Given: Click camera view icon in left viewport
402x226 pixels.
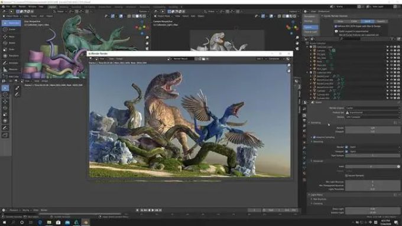Looking at the screenshot, I should tap(147, 48).
